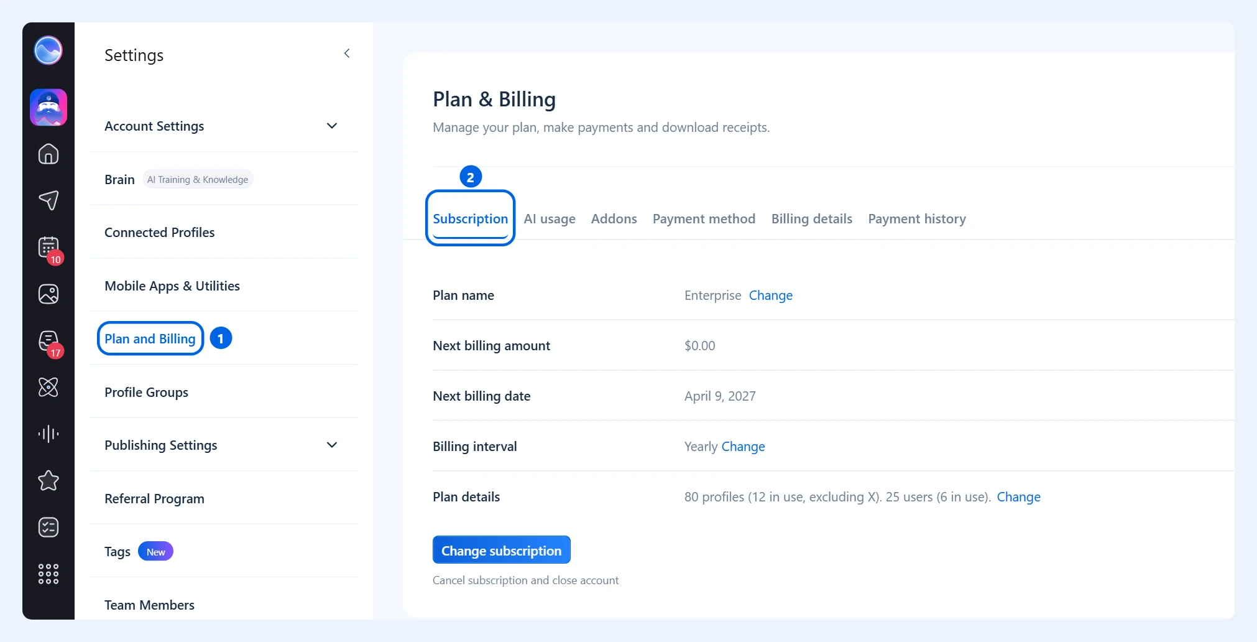The width and height of the screenshot is (1257, 642).
Task: Click the Plan details label
Action: click(x=466, y=496)
